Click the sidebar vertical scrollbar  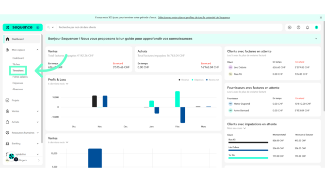(x=42, y=89)
